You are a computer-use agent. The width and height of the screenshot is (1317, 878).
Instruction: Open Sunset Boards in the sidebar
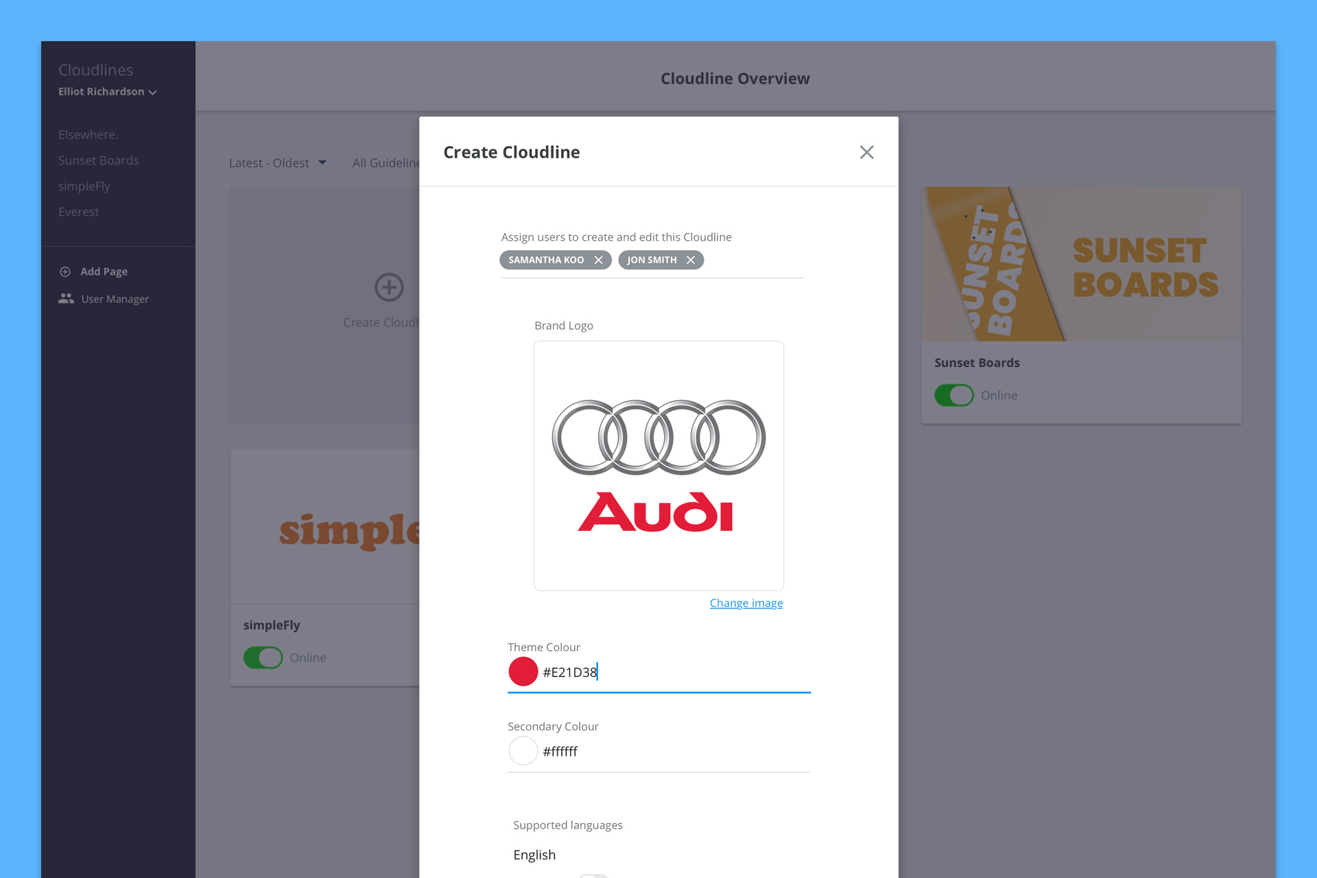click(98, 161)
